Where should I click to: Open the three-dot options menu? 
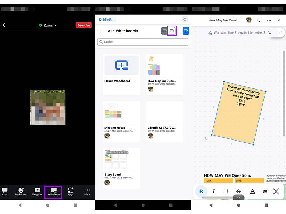coord(269,20)
